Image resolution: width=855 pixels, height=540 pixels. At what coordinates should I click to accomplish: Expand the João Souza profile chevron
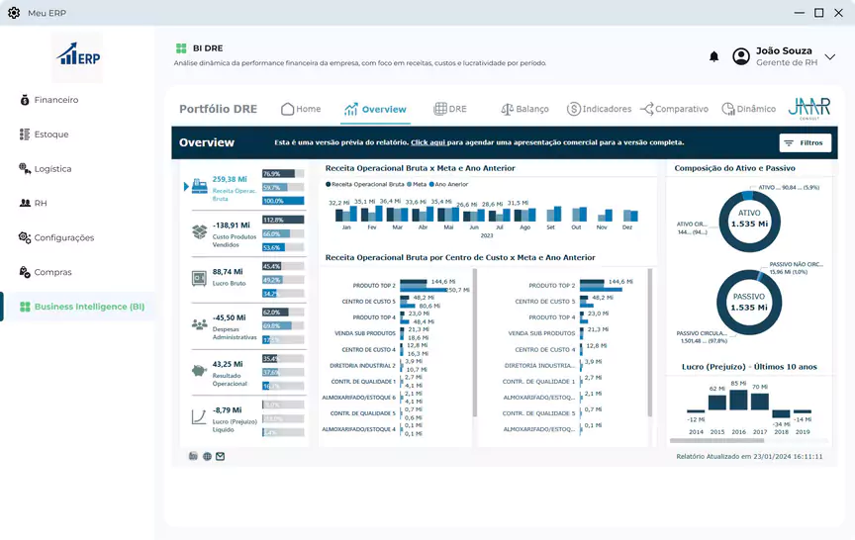pos(830,56)
